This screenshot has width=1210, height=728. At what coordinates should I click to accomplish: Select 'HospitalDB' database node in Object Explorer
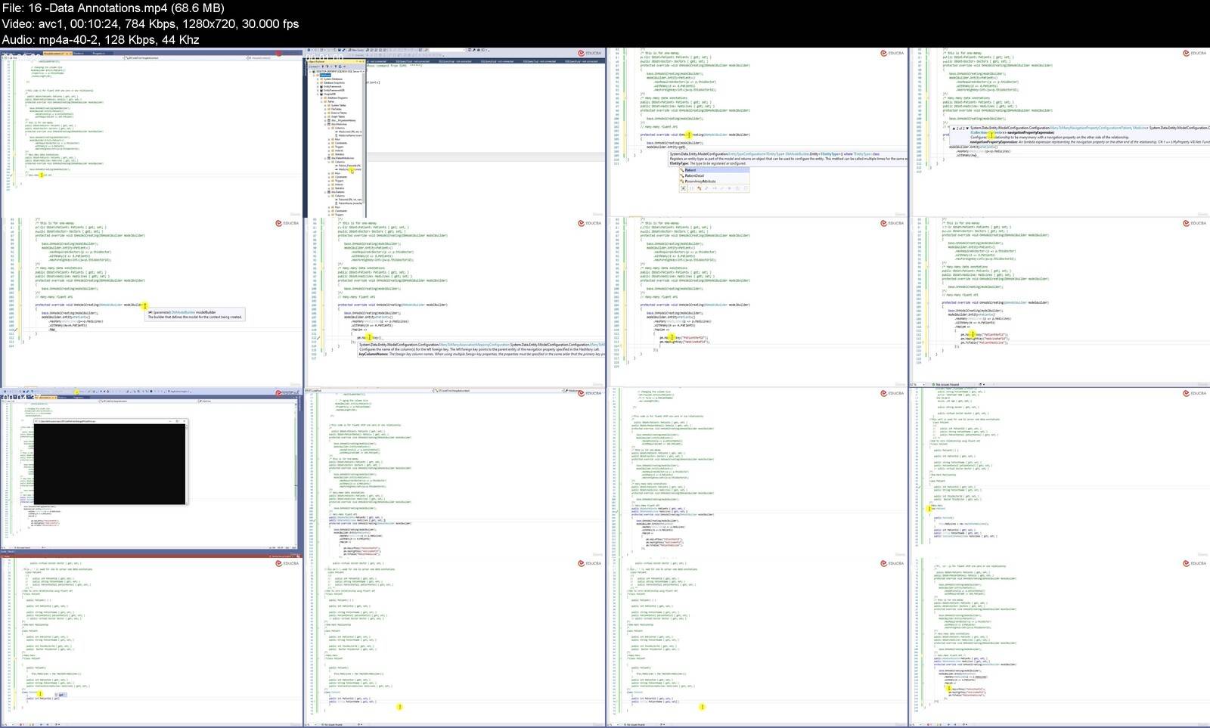pos(330,94)
